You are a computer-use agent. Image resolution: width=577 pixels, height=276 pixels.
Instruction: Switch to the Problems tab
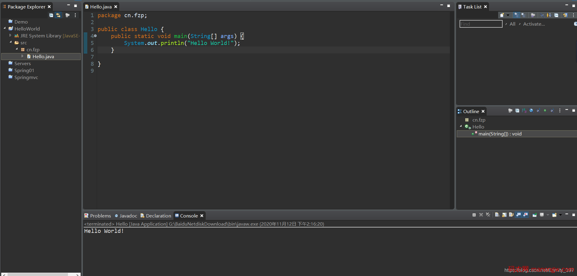(98, 216)
